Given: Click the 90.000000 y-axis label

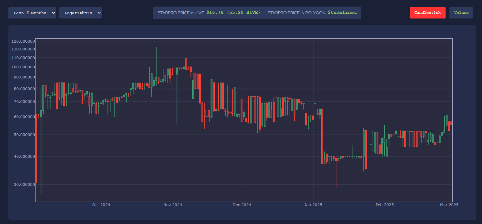Looking at the screenshot, I should [24, 77].
